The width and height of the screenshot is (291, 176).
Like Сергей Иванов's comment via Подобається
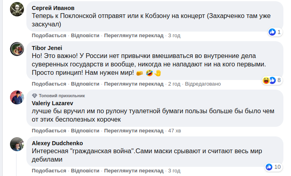click(49, 36)
